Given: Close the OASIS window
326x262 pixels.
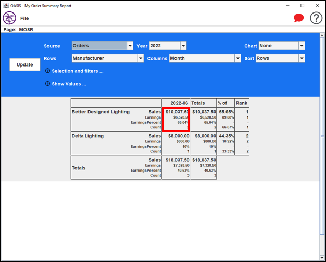Looking at the screenshot, I should click(x=318, y=6).
